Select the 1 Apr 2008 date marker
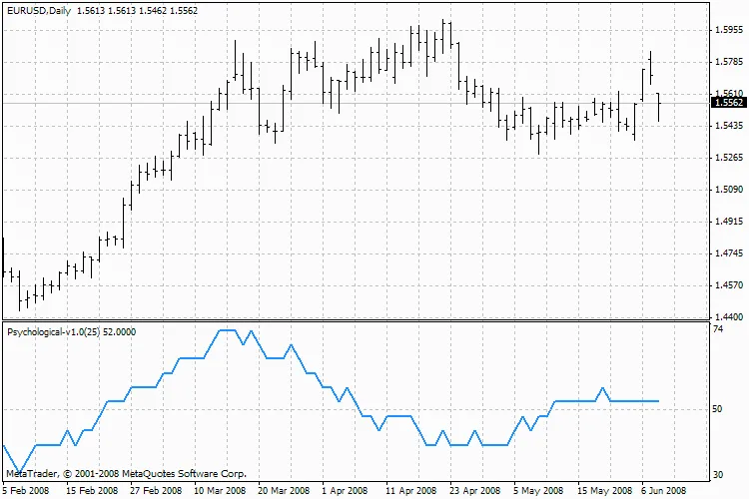Image resolution: width=749 pixels, height=499 pixels. [x=346, y=491]
